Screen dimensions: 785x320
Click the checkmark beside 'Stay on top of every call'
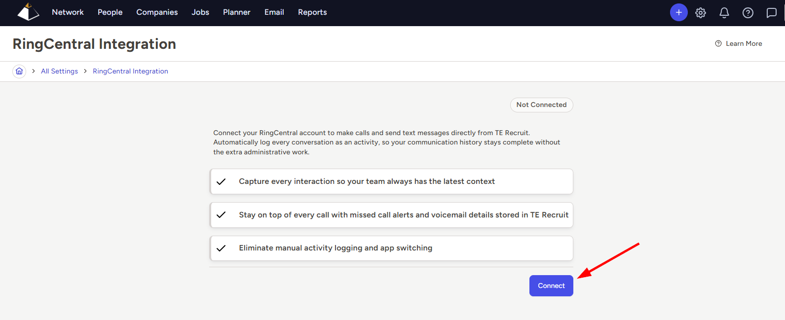221,215
